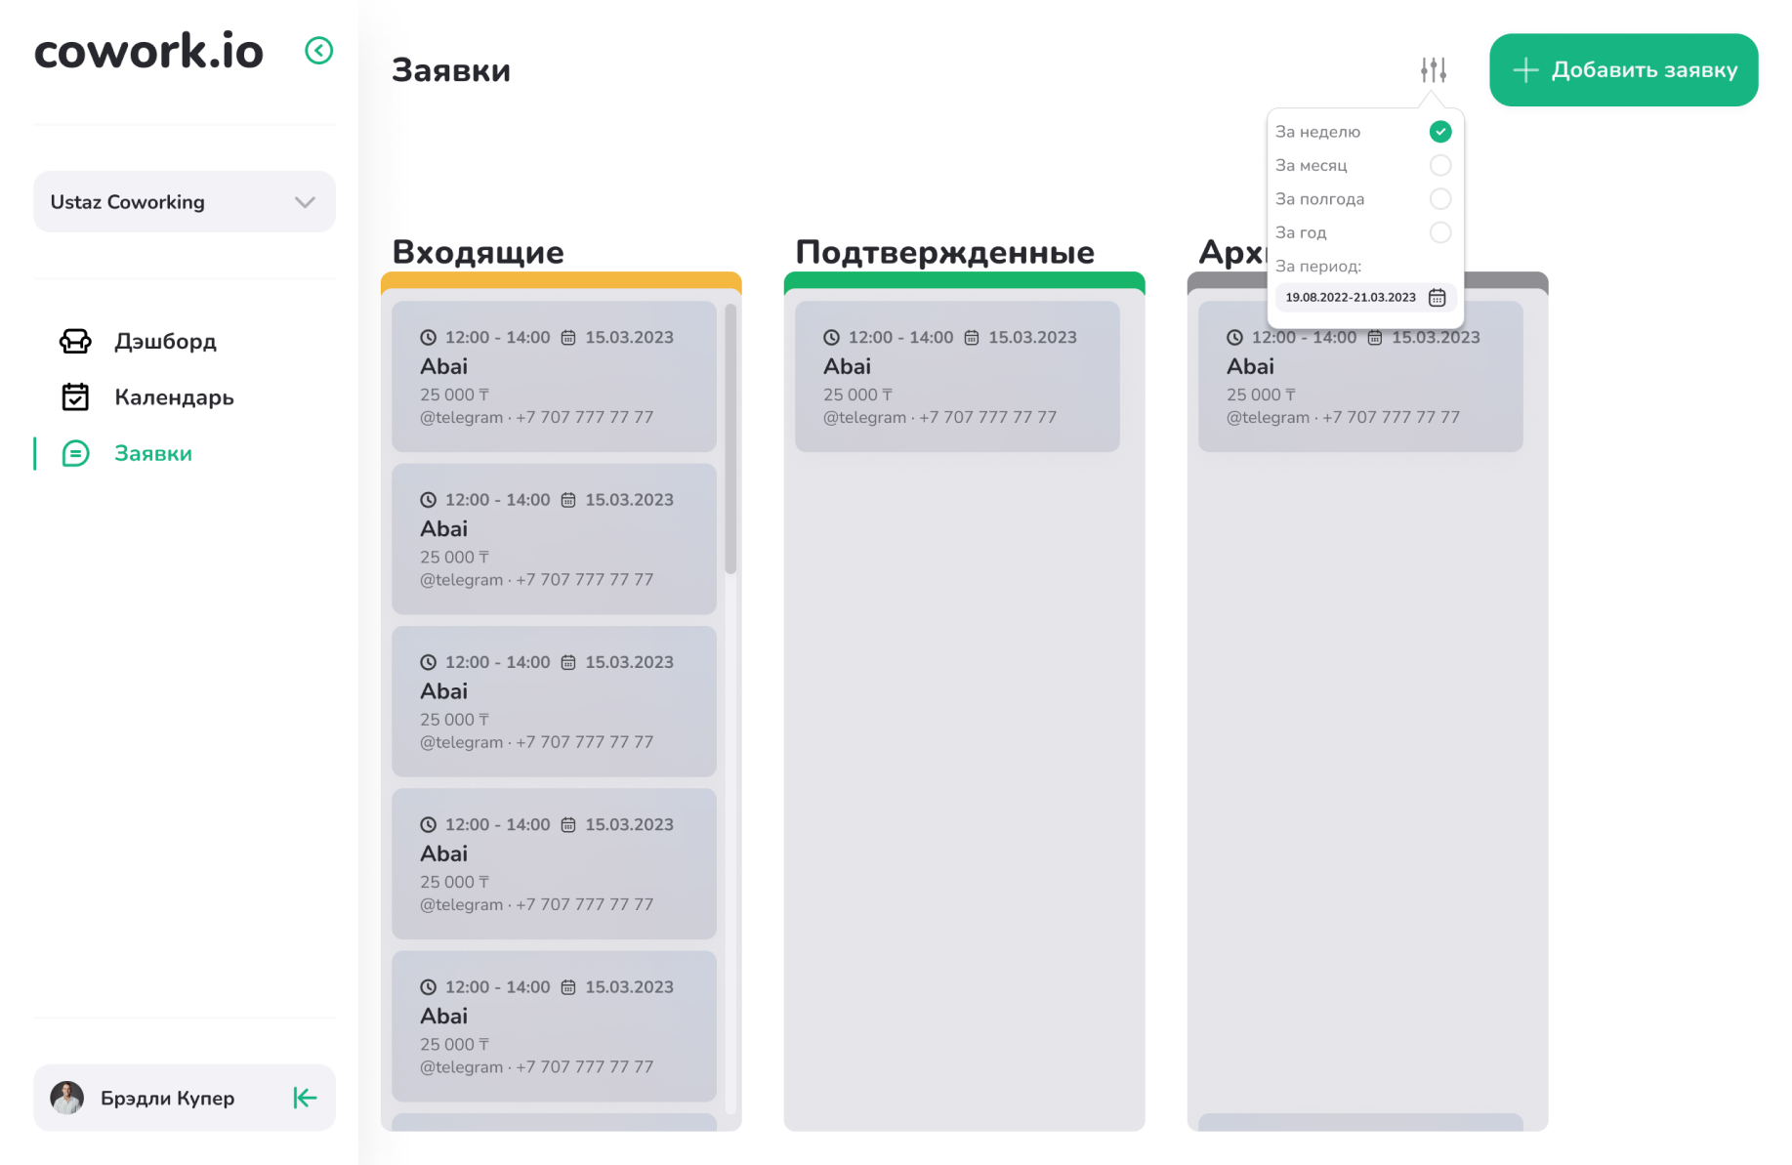Select the 'За неделю' radio option
The image size is (1792, 1165).
pos(1439,132)
